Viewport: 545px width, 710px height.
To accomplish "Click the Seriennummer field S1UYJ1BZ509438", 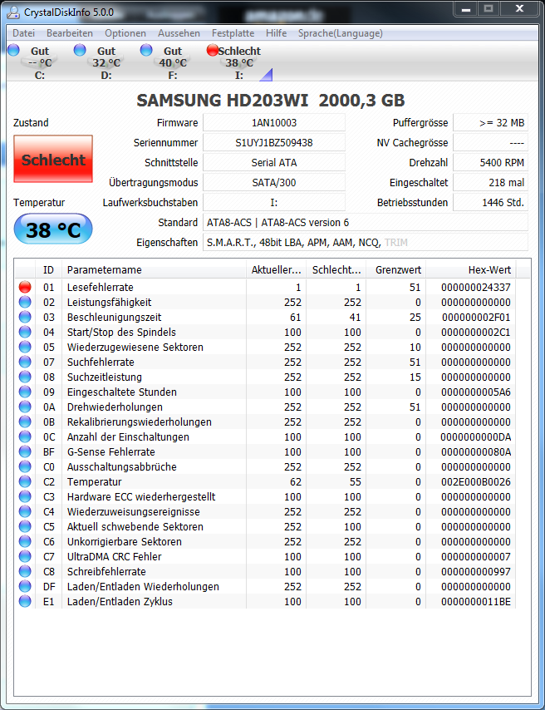I will click(274, 143).
